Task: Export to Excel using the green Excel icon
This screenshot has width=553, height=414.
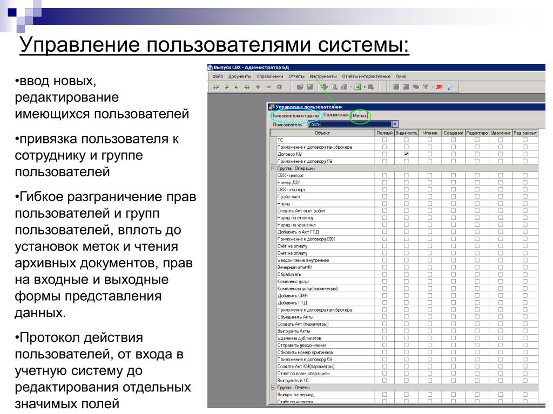Action: click(x=358, y=87)
